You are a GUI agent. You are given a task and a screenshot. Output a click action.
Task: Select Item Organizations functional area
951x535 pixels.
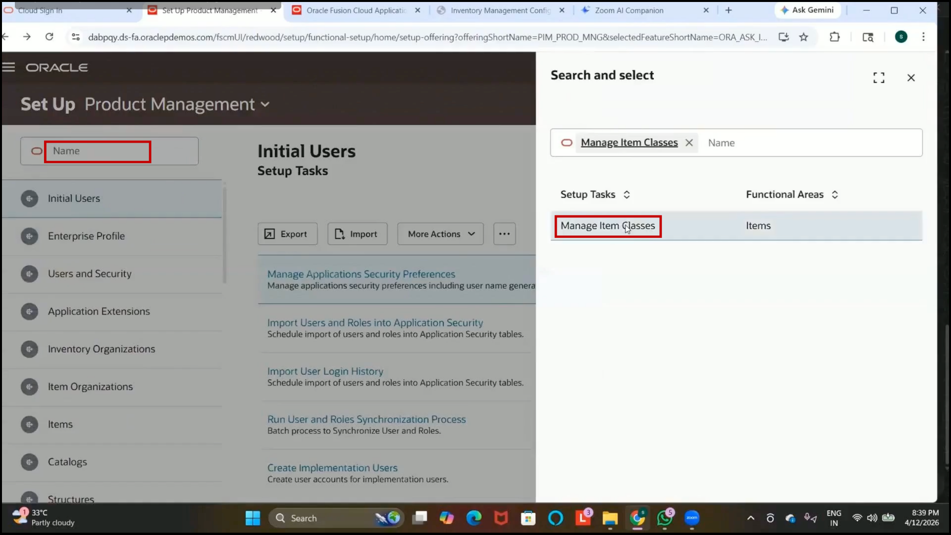(x=112, y=387)
